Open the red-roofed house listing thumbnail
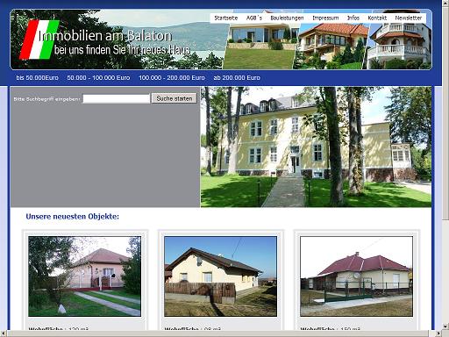The height and width of the screenshot is (337, 449). click(x=356, y=276)
